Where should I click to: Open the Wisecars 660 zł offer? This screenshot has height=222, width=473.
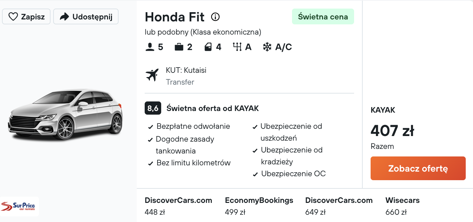[x=402, y=206]
